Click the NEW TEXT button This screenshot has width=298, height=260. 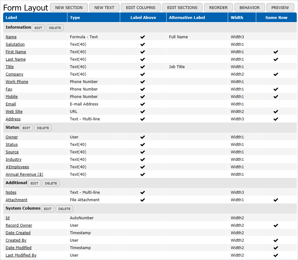(x=104, y=7)
